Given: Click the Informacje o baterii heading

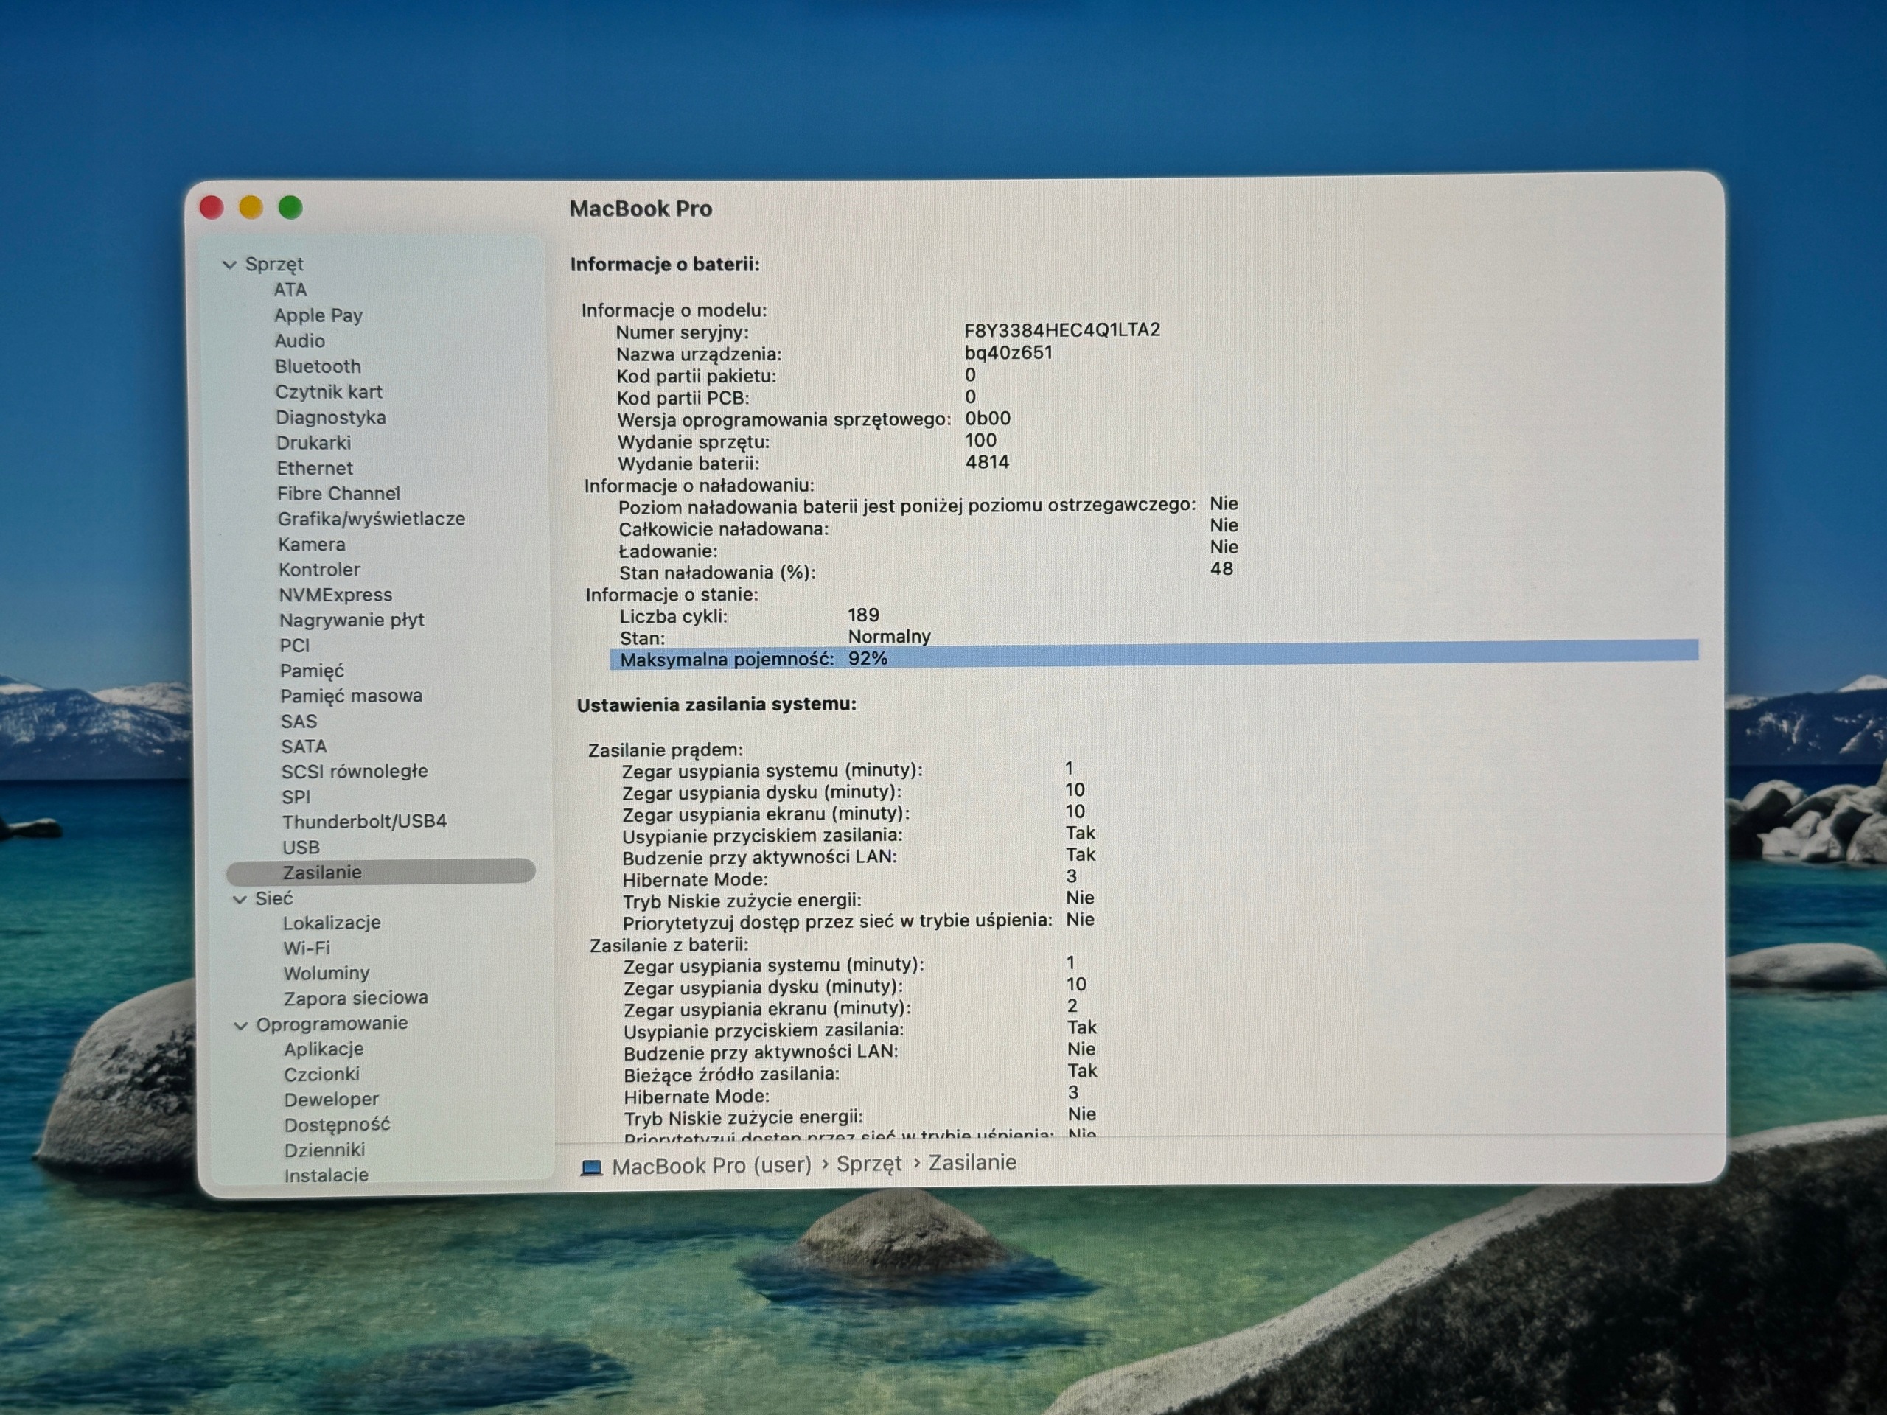Looking at the screenshot, I should pos(665,265).
